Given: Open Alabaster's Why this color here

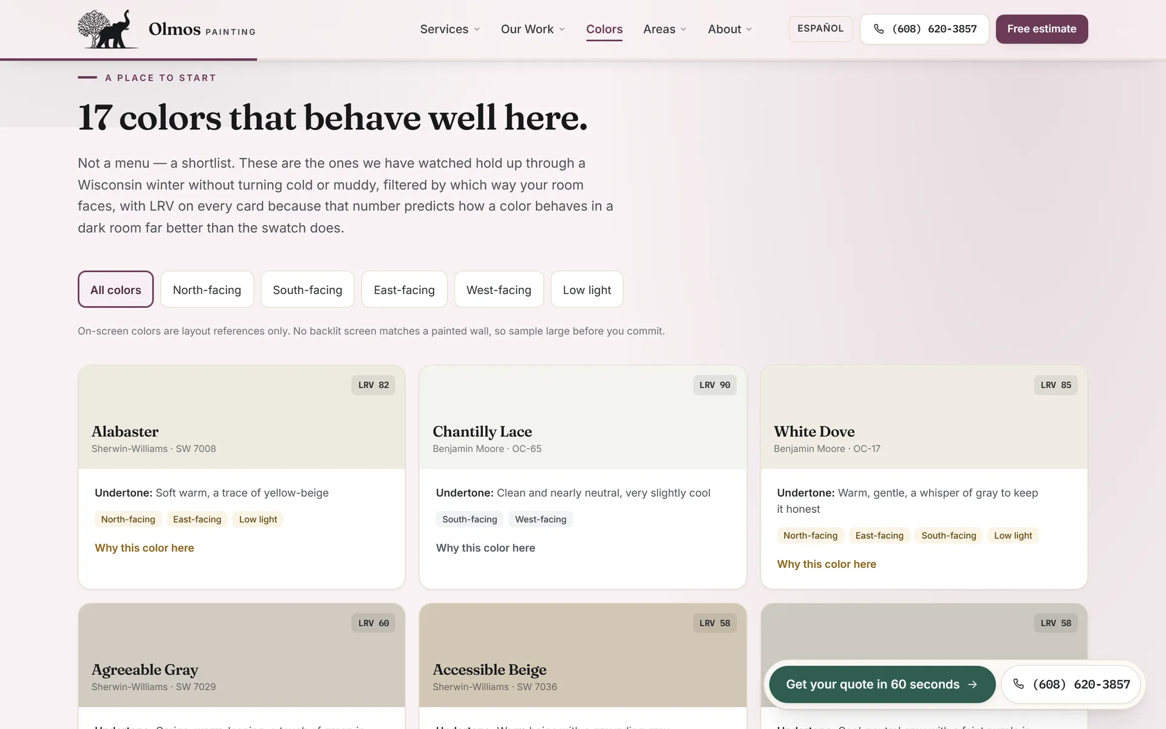Looking at the screenshot, I should (145, 548).
